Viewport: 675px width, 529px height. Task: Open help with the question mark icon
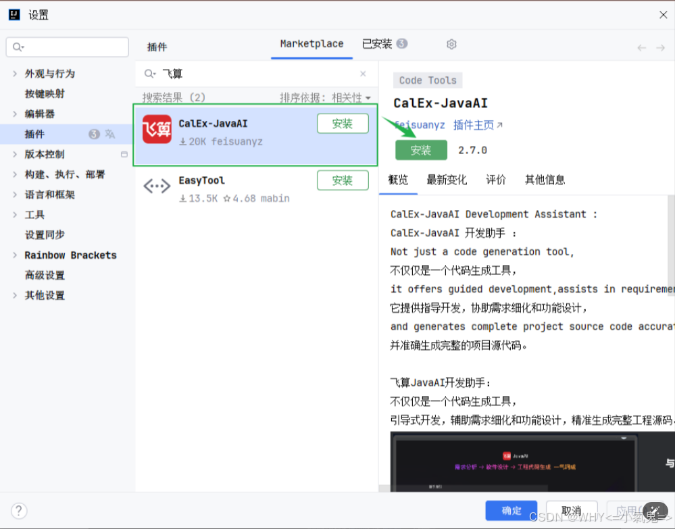pos(19,511)
